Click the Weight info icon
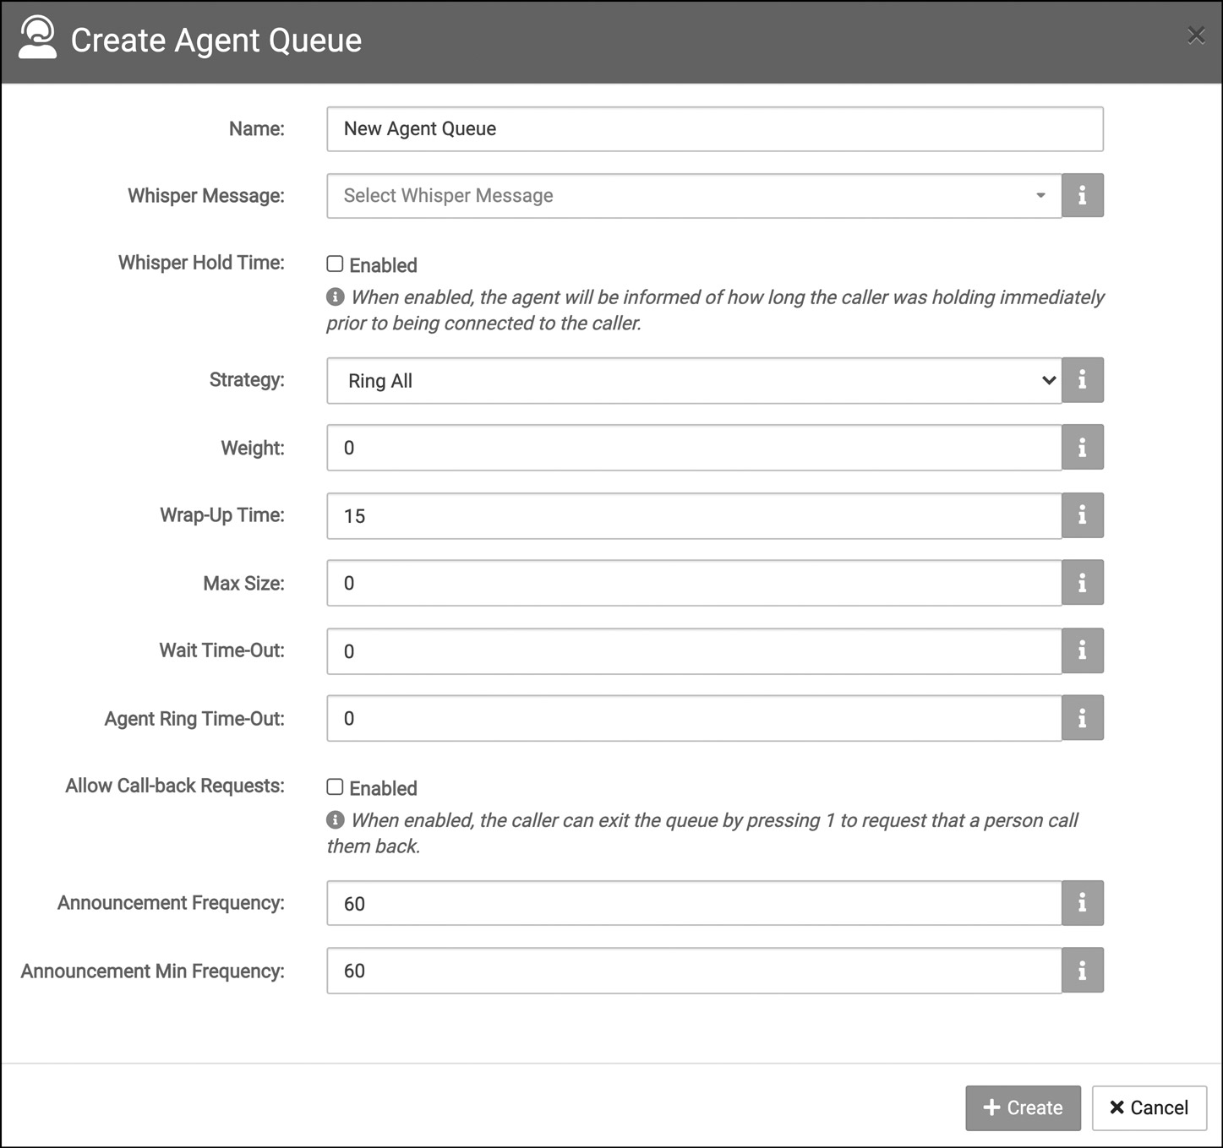 tap(1083, 447)
